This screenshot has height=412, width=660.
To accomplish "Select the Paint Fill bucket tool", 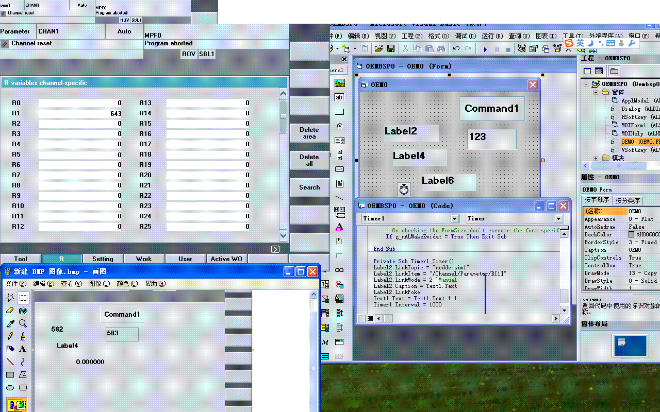I will tap(23, 311).
